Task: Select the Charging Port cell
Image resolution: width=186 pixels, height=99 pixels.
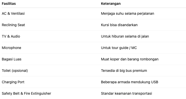Action: point(13,82)
